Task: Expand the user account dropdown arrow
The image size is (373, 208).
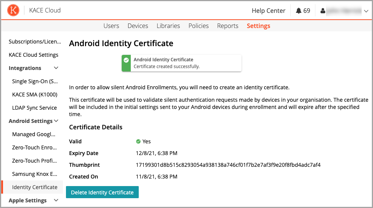Action: pyautogui.click(x=366, y=11)
